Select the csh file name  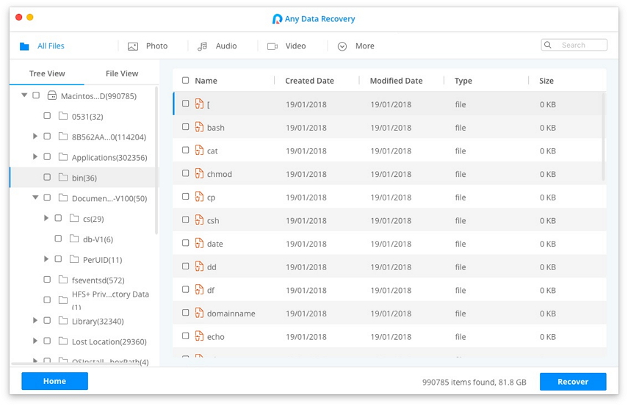pos(213,220)
